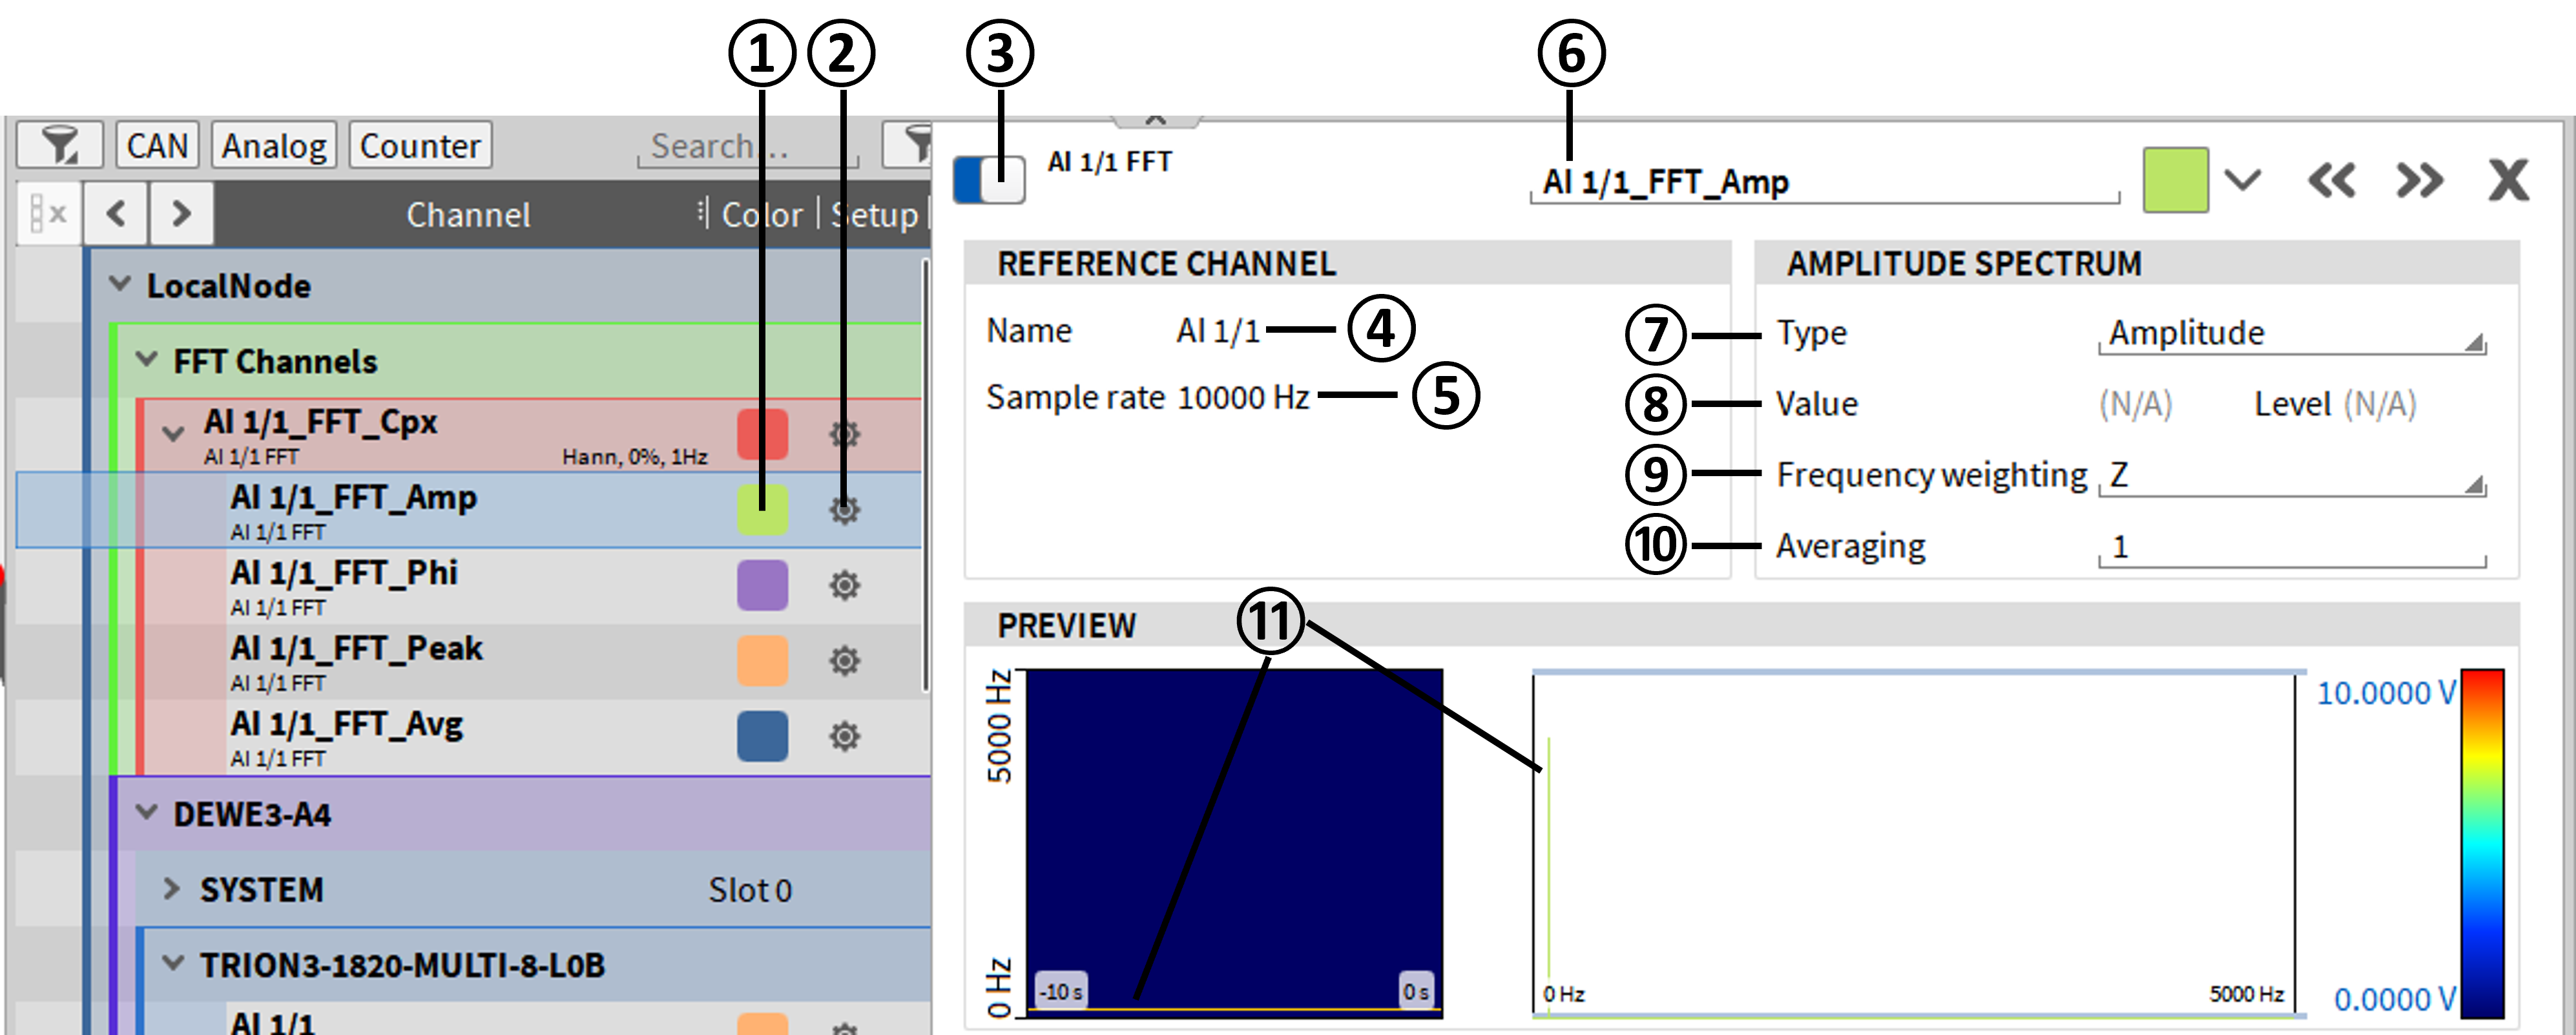Screen dimensions: 2576x1035
Task: Toggle the CAN channel filter button
Action: point(157,146)
